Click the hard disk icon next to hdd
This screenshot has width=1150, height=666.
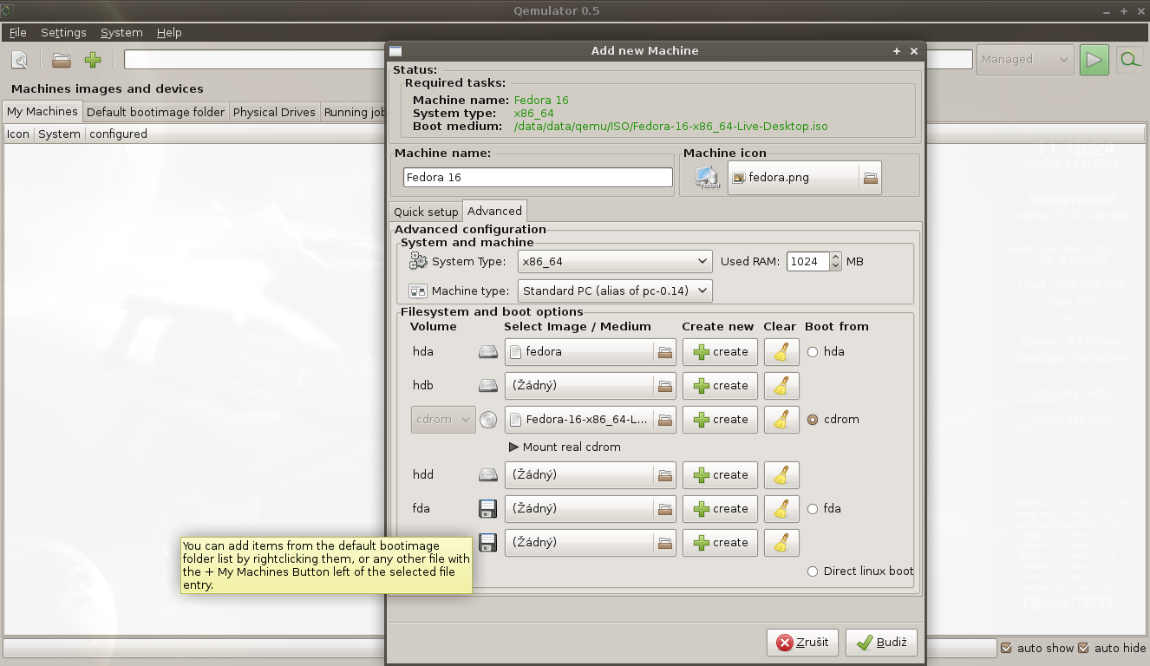[x=489, y=475]
